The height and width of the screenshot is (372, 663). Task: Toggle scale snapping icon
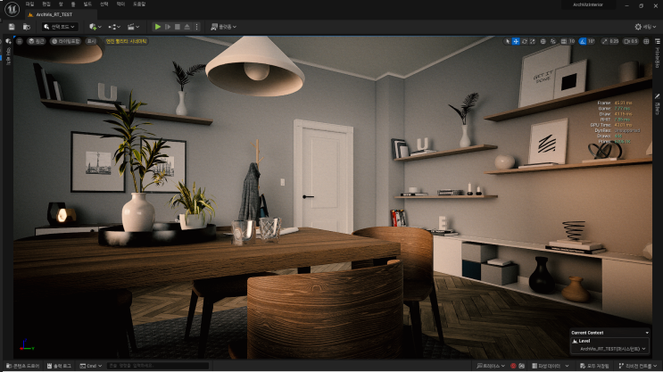coord(605,41)
